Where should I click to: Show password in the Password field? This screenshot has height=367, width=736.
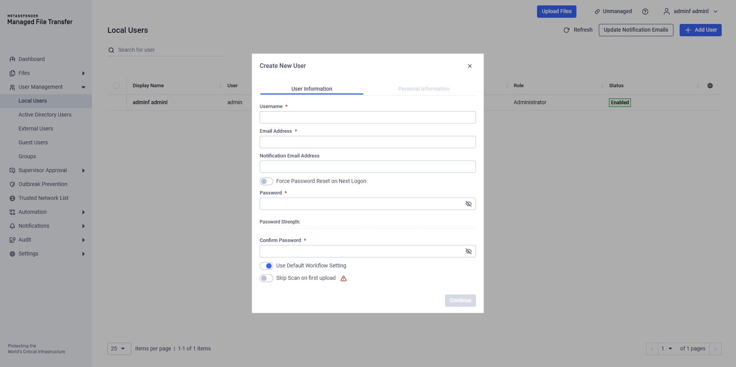coord(468,204)
